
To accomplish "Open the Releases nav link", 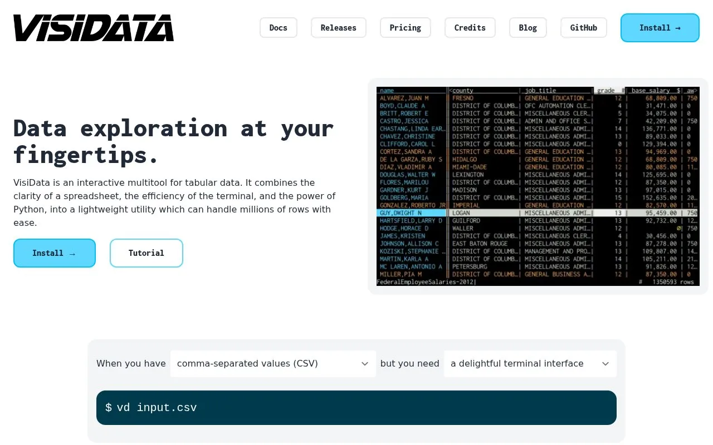I will (x=339, y=28).
